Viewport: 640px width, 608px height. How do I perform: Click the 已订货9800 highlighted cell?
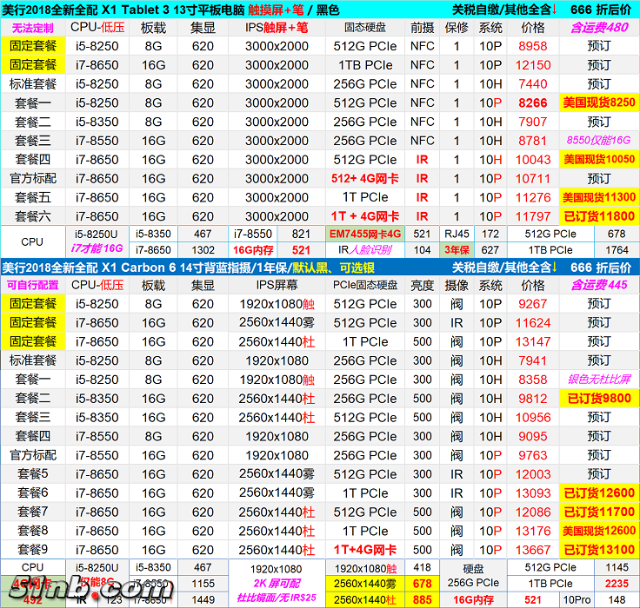599,399
